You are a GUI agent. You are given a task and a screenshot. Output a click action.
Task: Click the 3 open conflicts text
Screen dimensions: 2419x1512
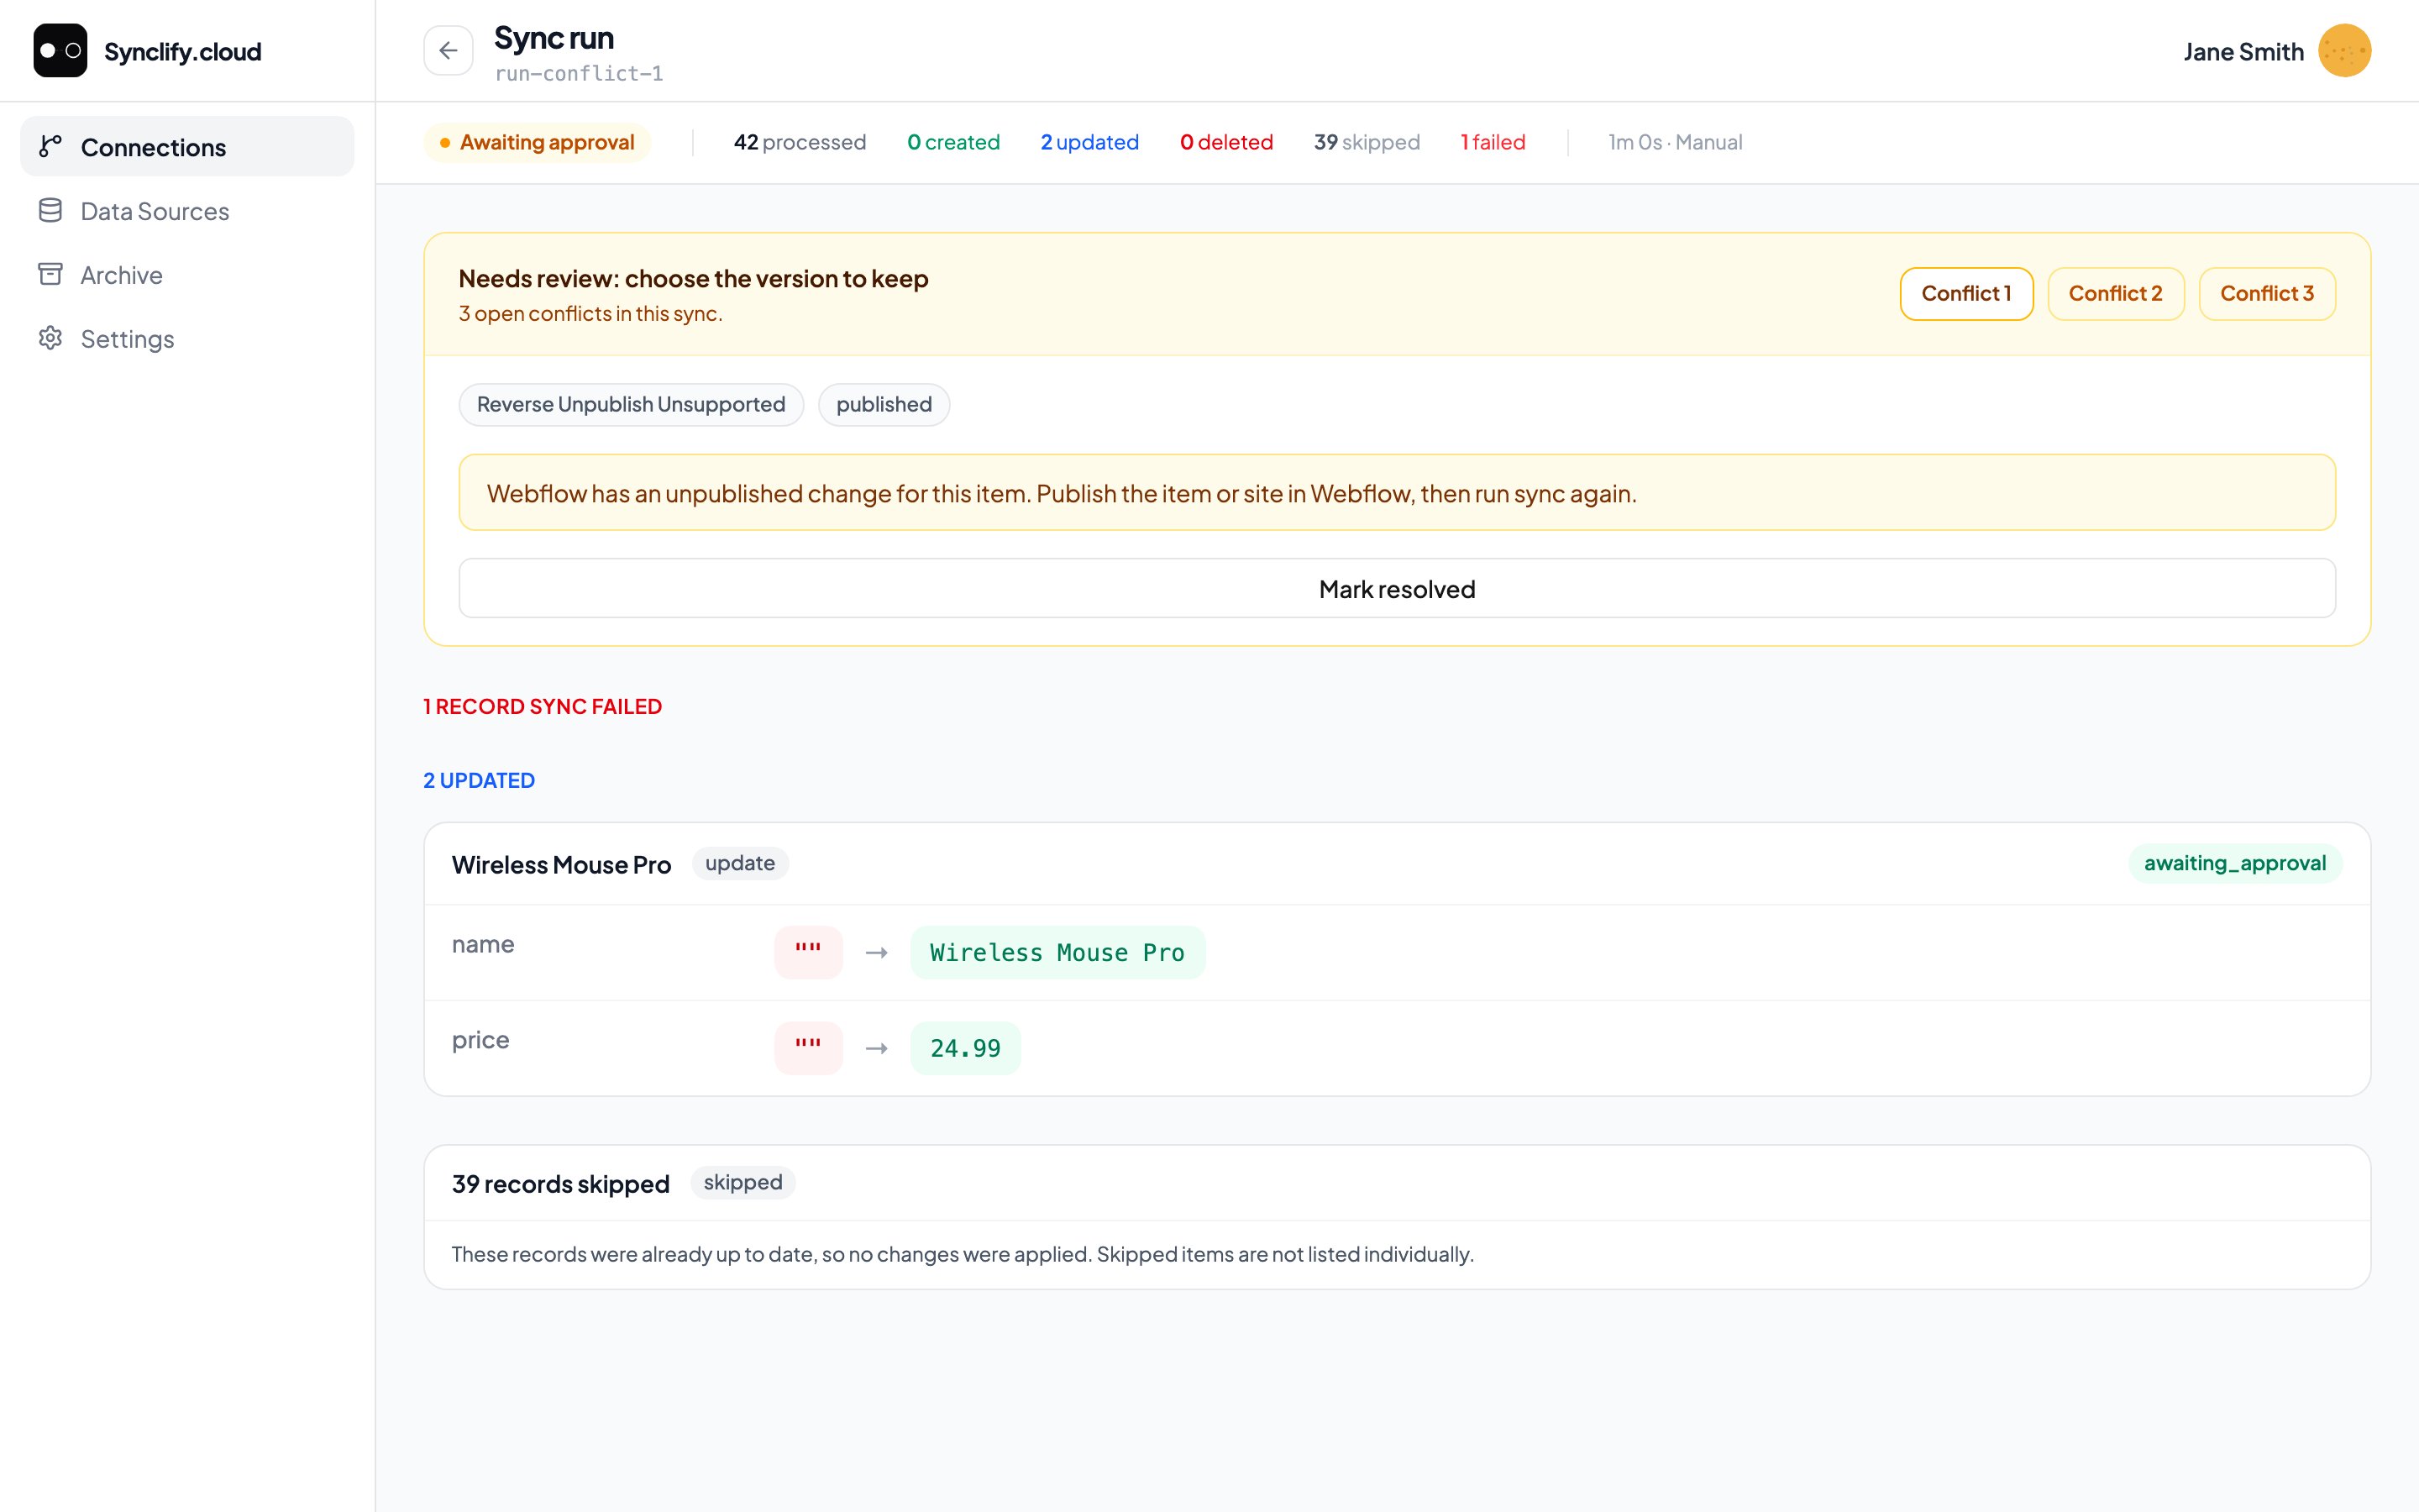coord(590,314)
